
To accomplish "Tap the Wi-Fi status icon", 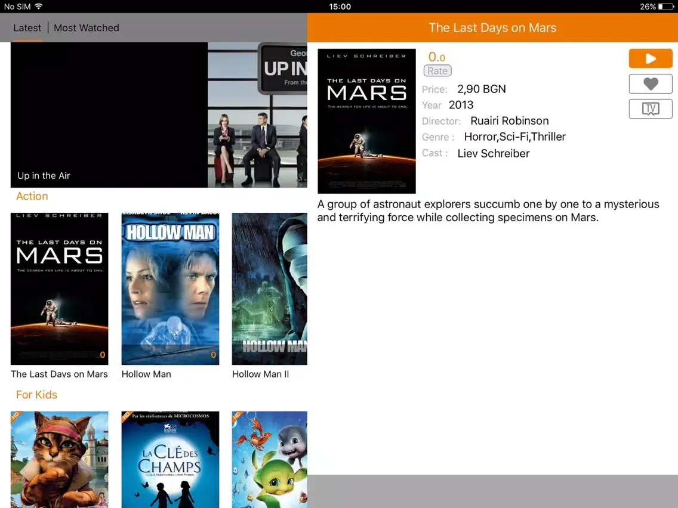I will [39, 6].
